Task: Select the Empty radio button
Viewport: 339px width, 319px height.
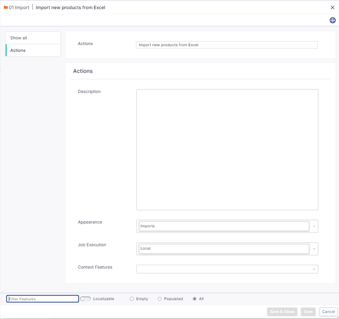Action: [x=132, y=299]
